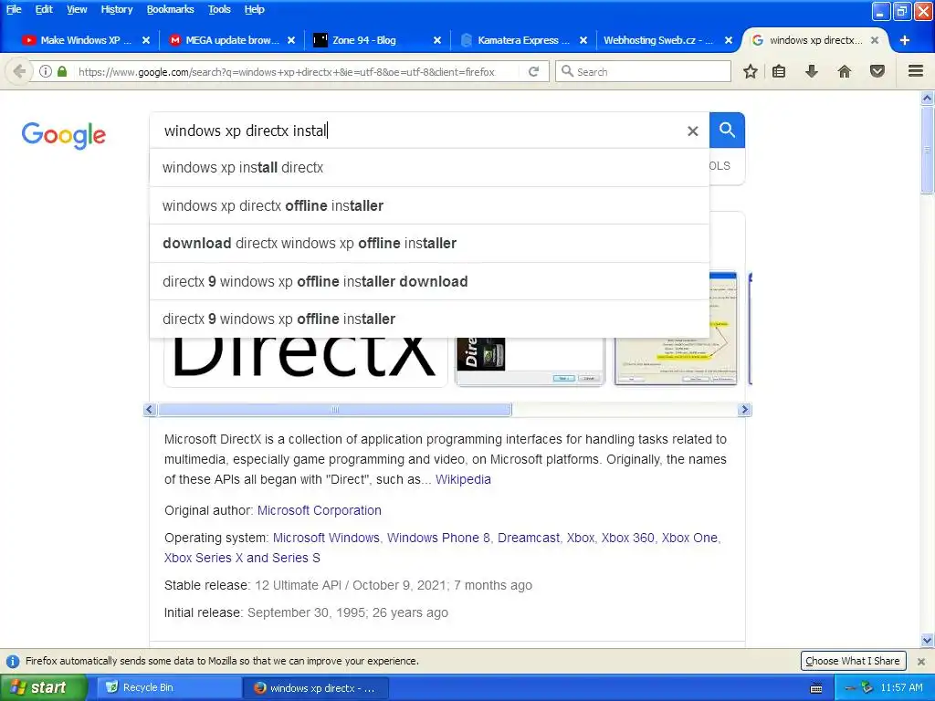Close the Zone 94 - Blog tab
This screenshot has width=935, height=701.
437,40
